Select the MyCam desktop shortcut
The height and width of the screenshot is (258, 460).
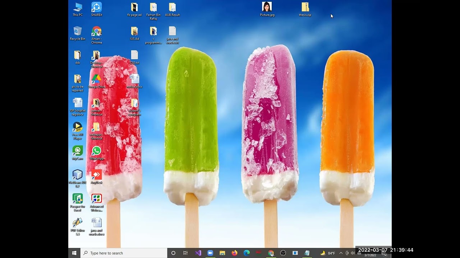click(x=78, y=153)
